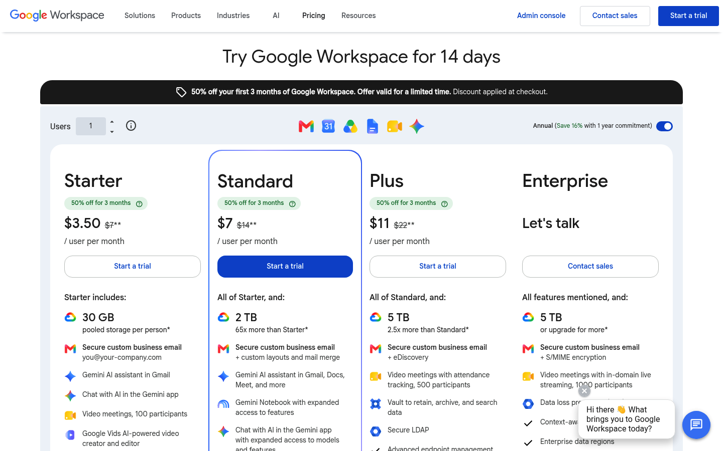Click the Google Workspace logo
The image size is (723, 451).
point(57,16)
